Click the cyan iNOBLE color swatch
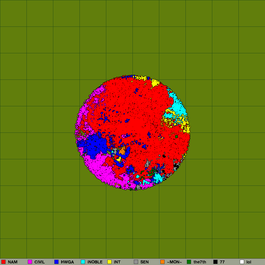The image size is (265, 265). click(83, 262)
